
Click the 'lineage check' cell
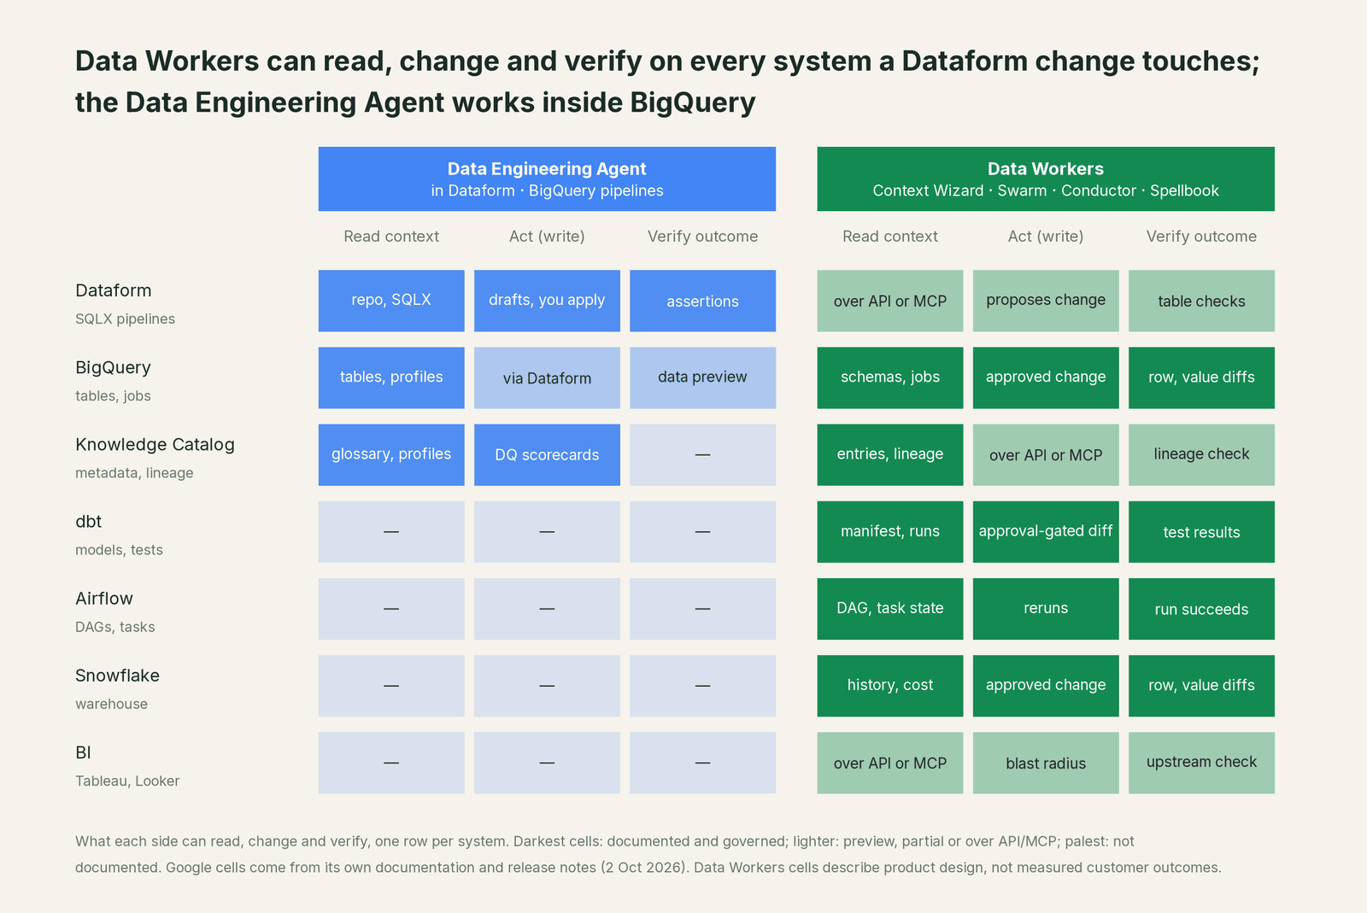[x=1201, y=454]
